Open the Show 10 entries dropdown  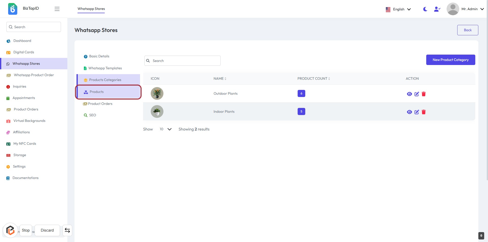[165, 129]
